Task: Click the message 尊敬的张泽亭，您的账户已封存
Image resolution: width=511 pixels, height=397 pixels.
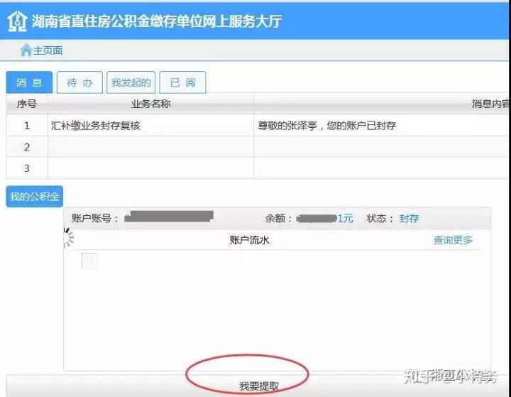Action: coord(327,125)
